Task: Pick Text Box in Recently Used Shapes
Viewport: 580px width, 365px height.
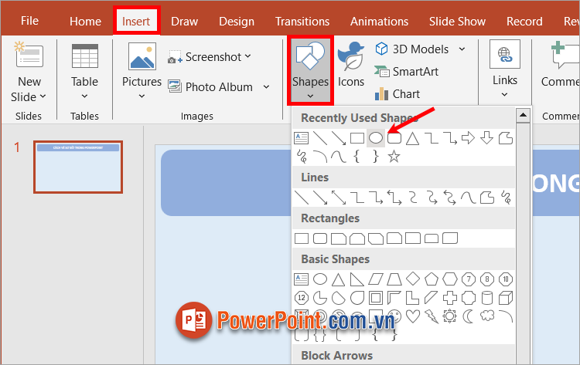Action: [x=302, y=138]
